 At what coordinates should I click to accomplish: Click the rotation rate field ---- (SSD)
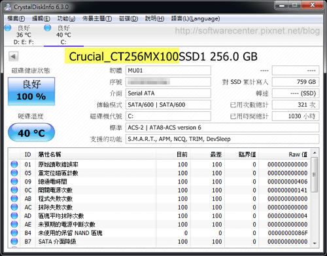[x=296, y=94]
